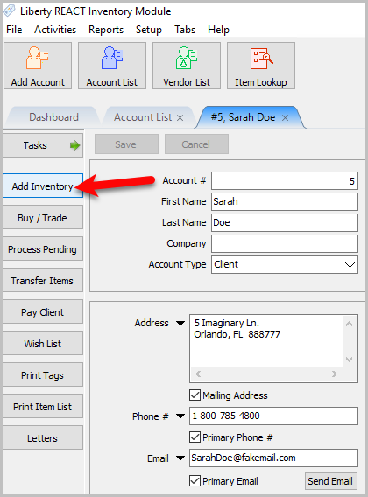Open the Phone # type dropdown arrow
Screen dimensions: 368x497
180,416
